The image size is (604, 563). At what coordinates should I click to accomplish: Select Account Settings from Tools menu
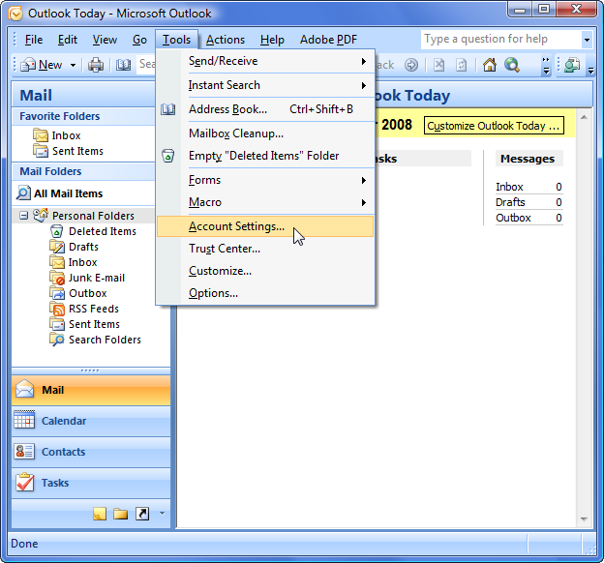coord(236,226)
